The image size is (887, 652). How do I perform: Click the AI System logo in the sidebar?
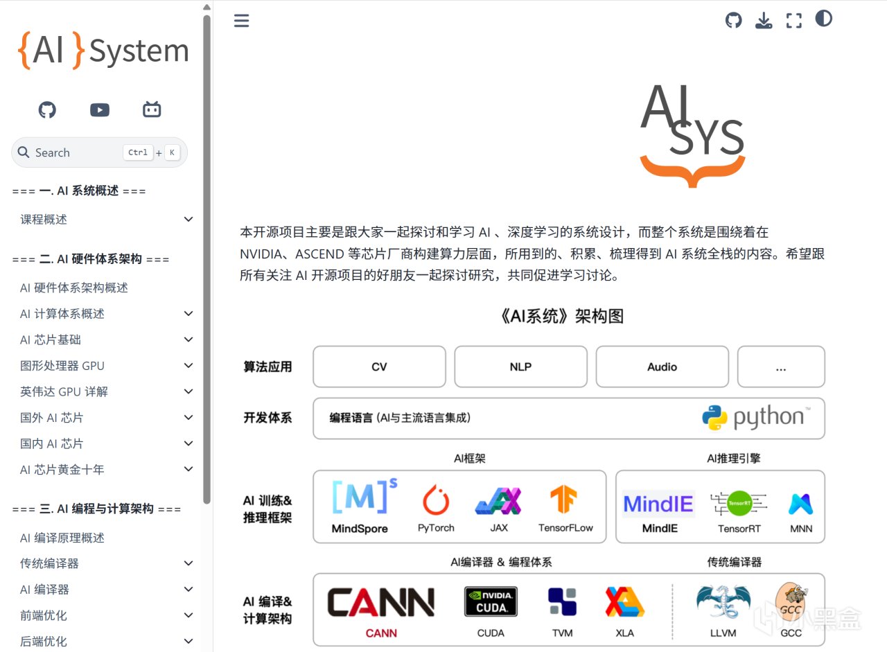pyautogui.click(x=103, y=51)
